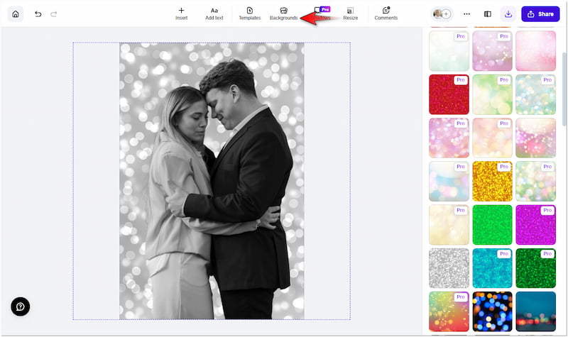
Task: Click the collaborator avatar to invite people
Action: (x=442, y=13)
